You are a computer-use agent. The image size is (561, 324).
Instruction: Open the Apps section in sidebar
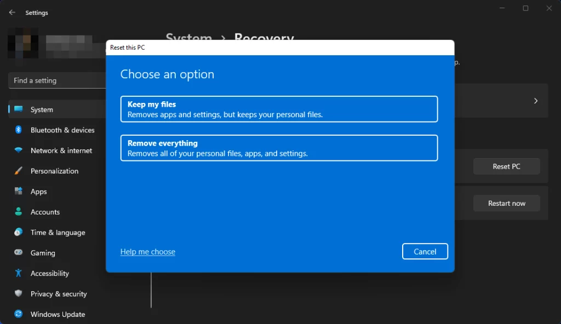39,191
